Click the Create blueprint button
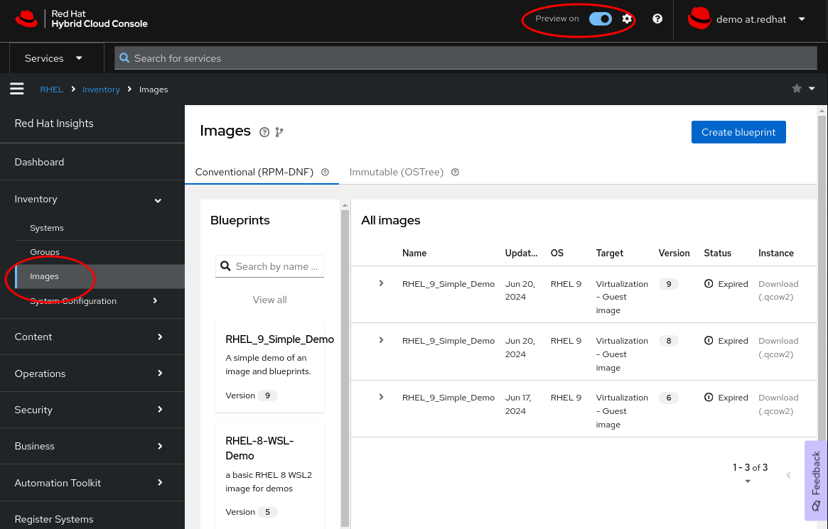 pyautogui.click(x=738, y=132)
